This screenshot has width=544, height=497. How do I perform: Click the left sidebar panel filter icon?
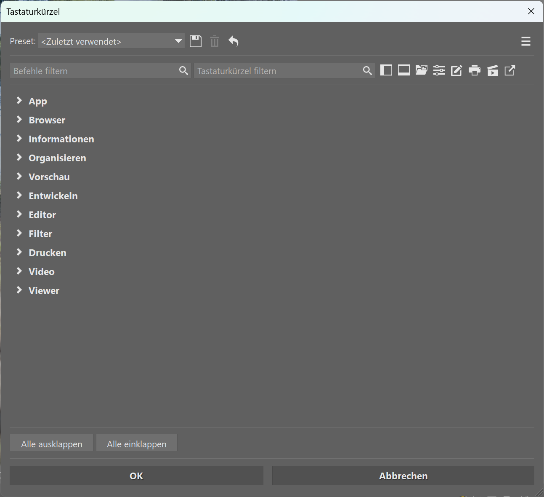(x=386, y=70)
